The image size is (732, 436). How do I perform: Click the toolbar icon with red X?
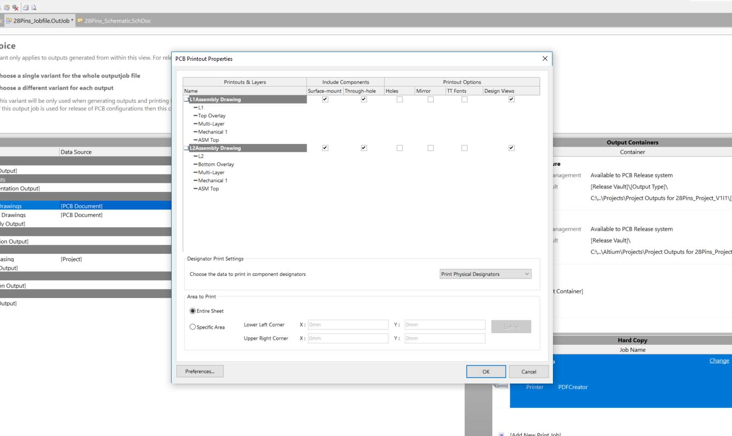click(x=15, y=7)
